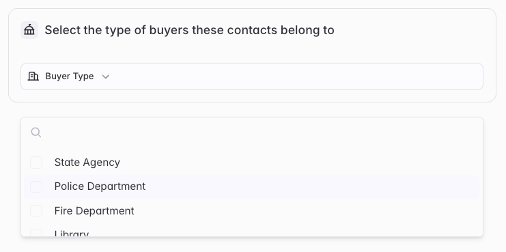Expand the Buyer Type chevron arrow
Image resolution: width=506 pixels, height=252 pixels.
(106, 76)
